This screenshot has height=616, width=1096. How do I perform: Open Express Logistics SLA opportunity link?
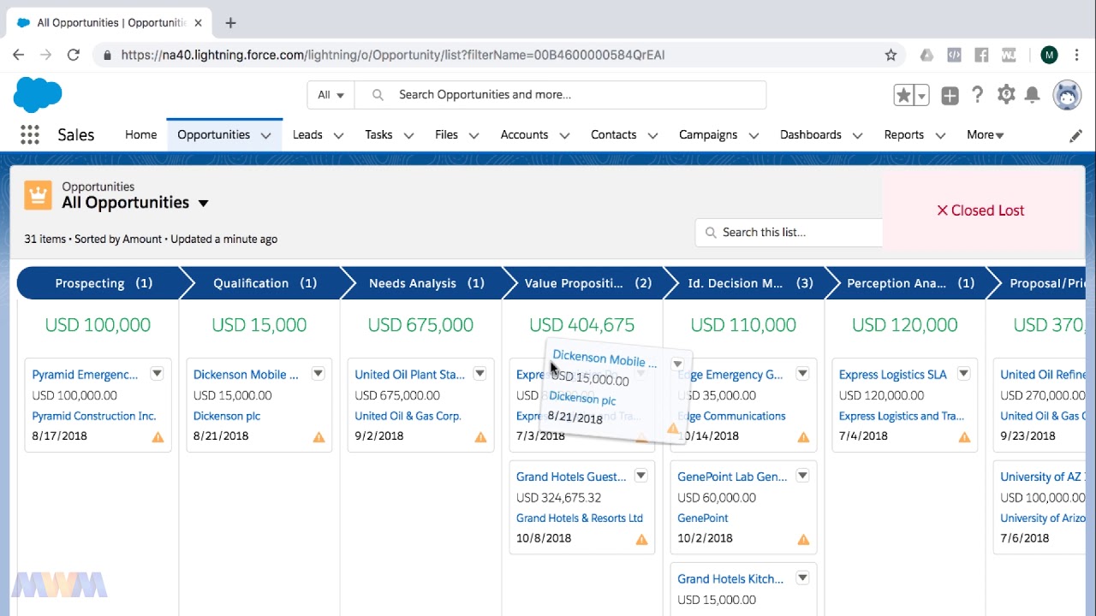(x=892, y=375)
